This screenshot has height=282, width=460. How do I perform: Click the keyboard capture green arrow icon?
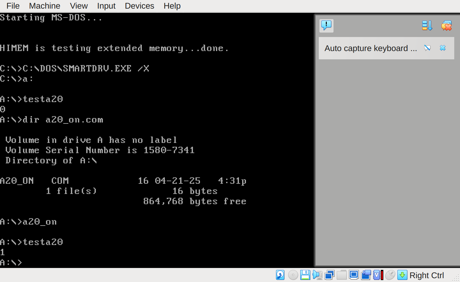[x=402, y=275]
